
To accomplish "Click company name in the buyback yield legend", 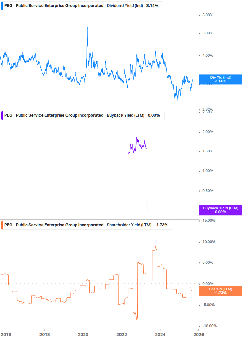I will coord(59,115).
